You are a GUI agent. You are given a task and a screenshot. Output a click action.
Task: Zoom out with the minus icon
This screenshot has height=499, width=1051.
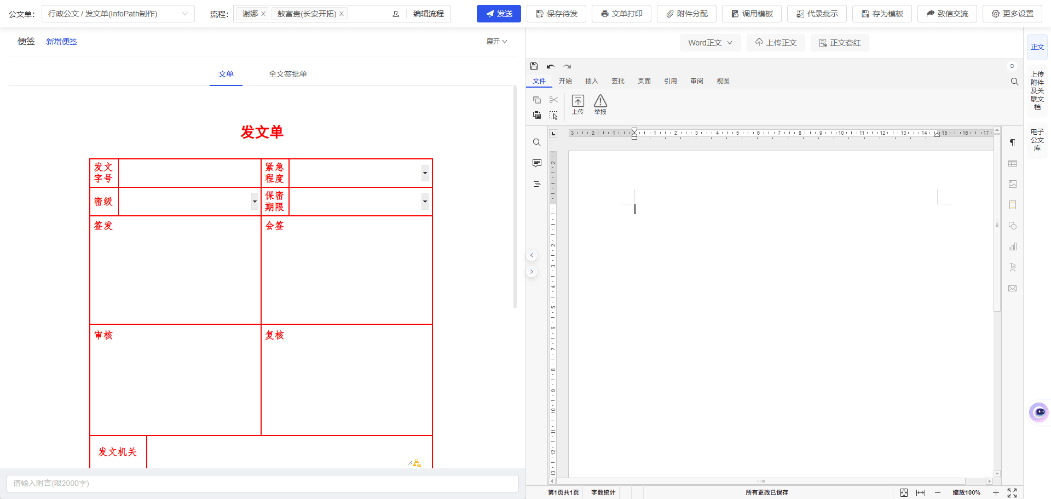coord(938,492)
